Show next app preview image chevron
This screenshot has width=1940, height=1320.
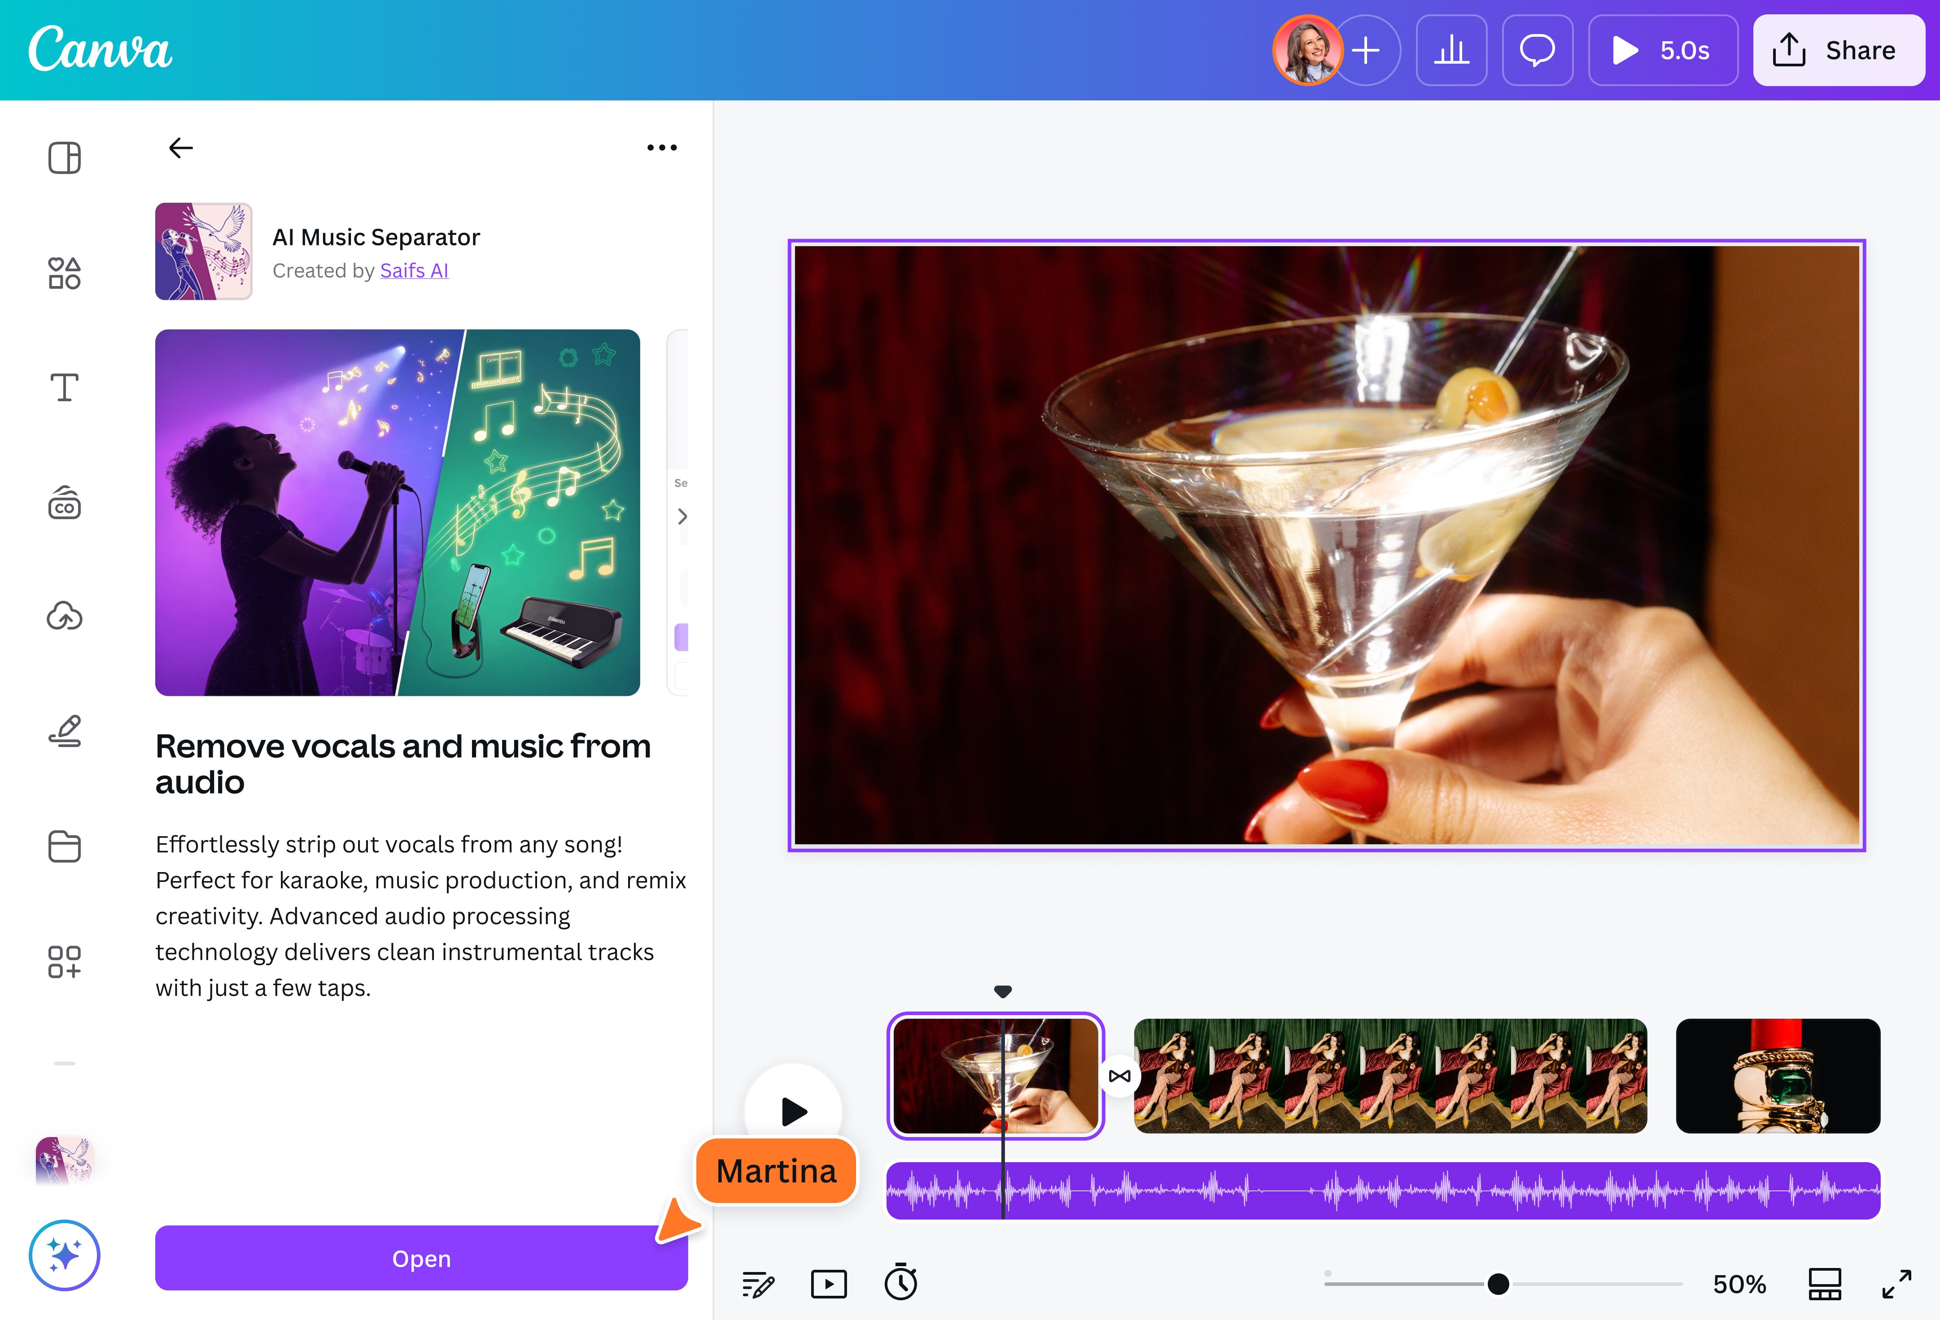[x=682, y=517]
